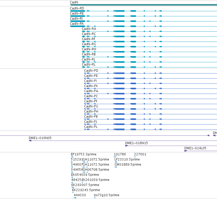Image resolution: width=217 pixels, height=199 pixels.
Task: Select GM01889.5prime label
Action: tap(128, 165)
